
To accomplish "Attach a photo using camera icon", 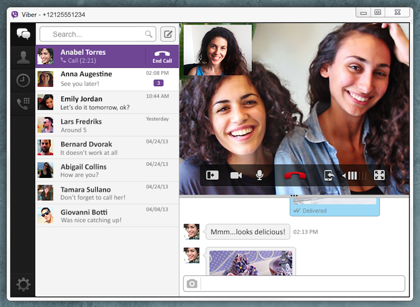I will click(x=192, y=283).
